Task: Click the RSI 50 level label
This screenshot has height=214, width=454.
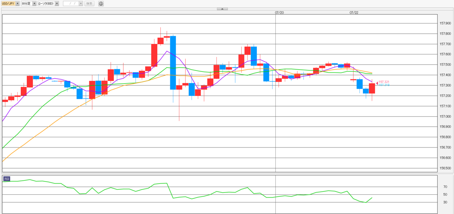Action: [x=445, y=194]
